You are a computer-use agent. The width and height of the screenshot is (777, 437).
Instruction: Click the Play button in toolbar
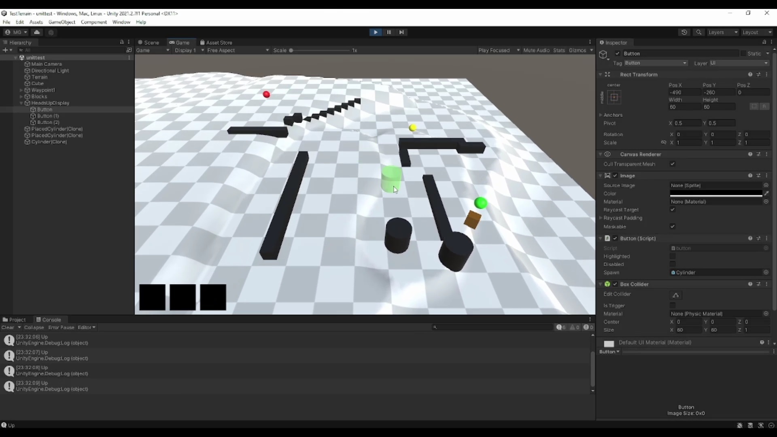click(x=376, y=32)
